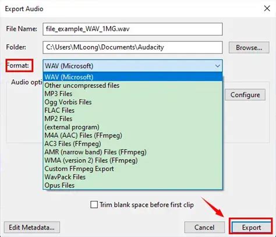276x237 pixels.
Task: Click the Export button
Action: pyautogui.click(x=251, y=227)
